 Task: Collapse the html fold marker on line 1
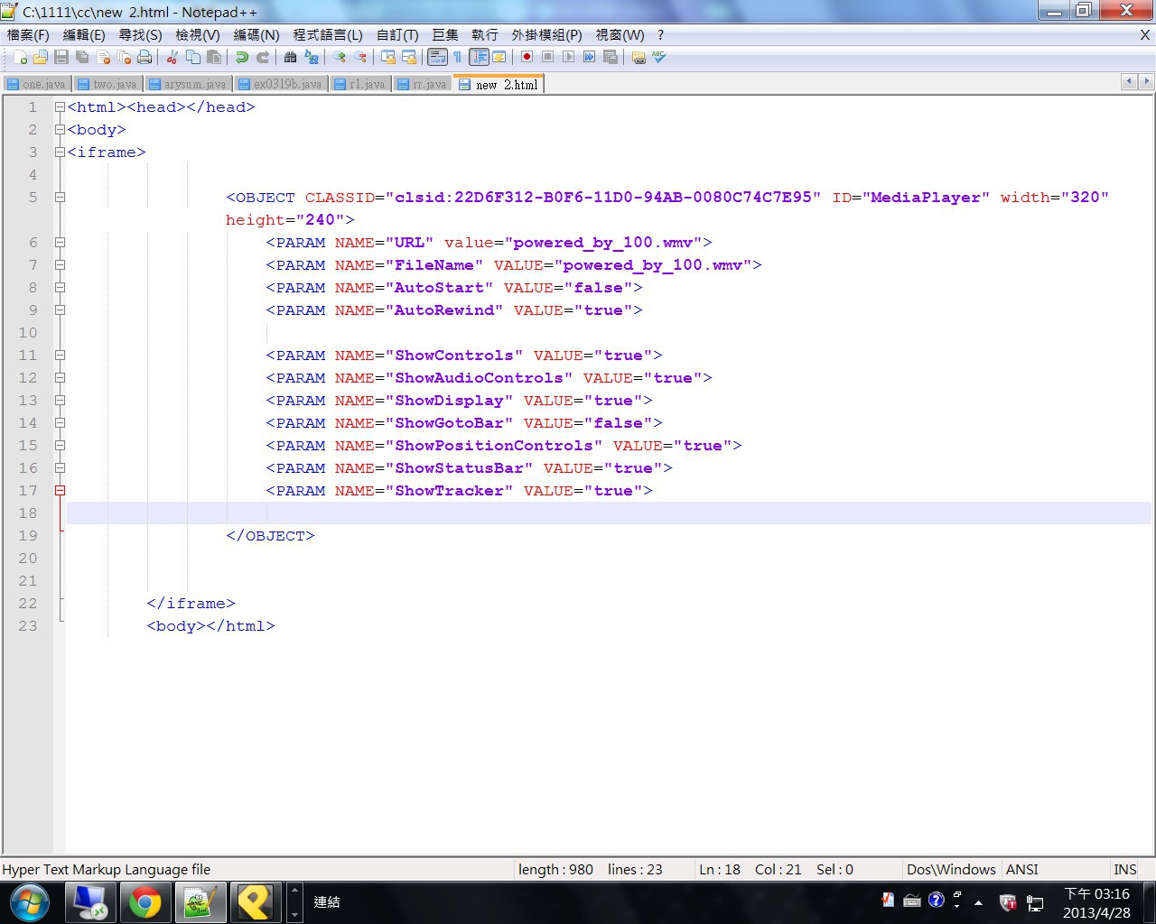pyautogui.click(x=60, y=107)
